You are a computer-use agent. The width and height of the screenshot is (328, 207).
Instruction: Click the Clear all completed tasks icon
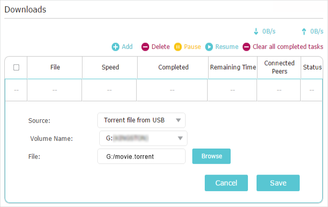click(x=246, y=47)
